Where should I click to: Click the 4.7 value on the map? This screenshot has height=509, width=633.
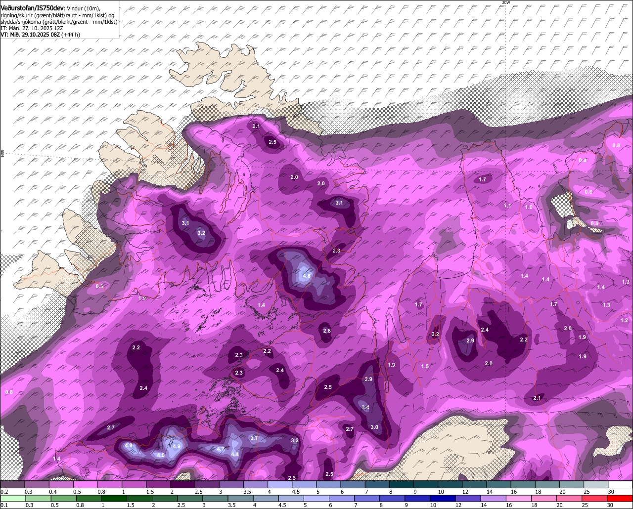click(x=221, y=449)
